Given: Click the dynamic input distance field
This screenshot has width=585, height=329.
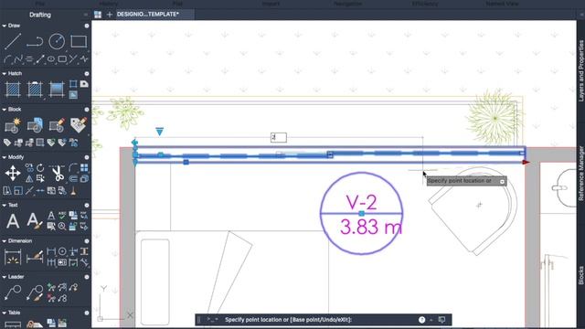Looking at the screenshot, I should (x=279, y=137).
